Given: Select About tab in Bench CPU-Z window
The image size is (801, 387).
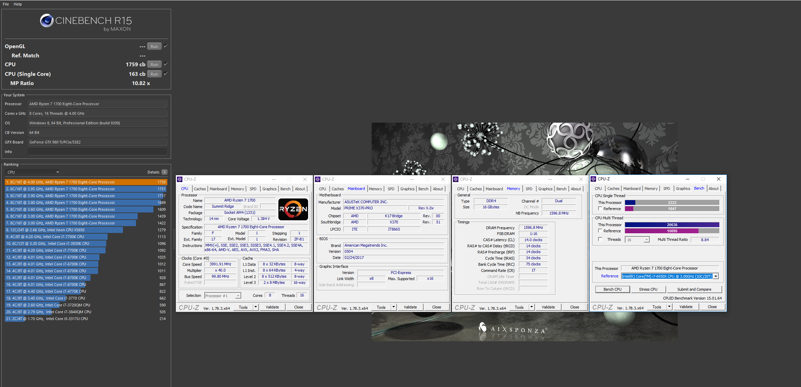Looking at the screenshot, I should 714,189.
